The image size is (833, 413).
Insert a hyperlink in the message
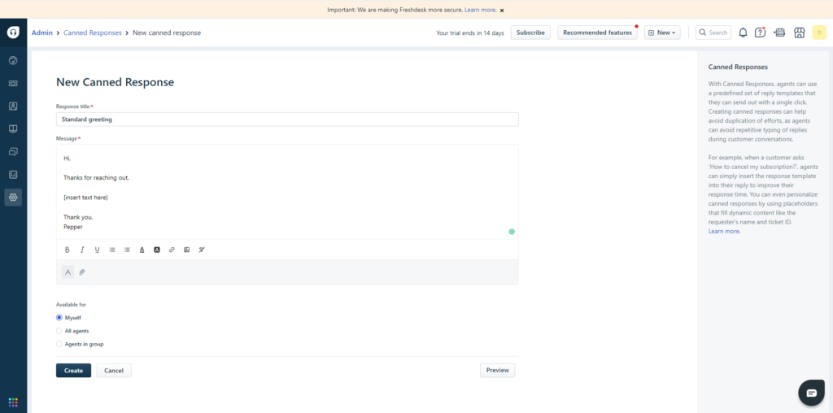pyautogui.click(x=172, y=250)
